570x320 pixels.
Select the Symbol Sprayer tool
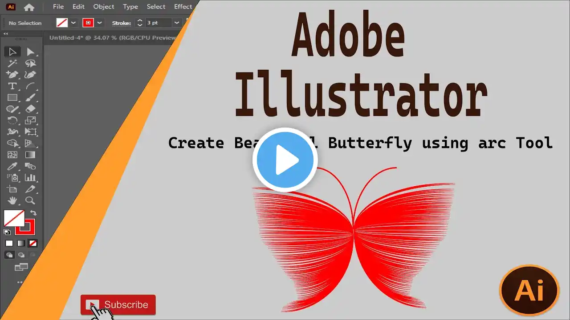[12, 178]
